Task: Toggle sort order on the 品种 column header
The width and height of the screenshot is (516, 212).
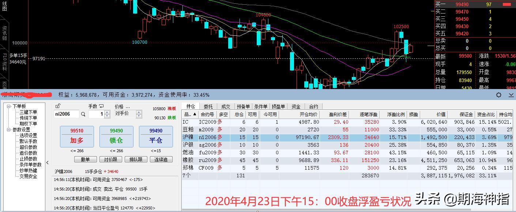Action: point(189,114)
